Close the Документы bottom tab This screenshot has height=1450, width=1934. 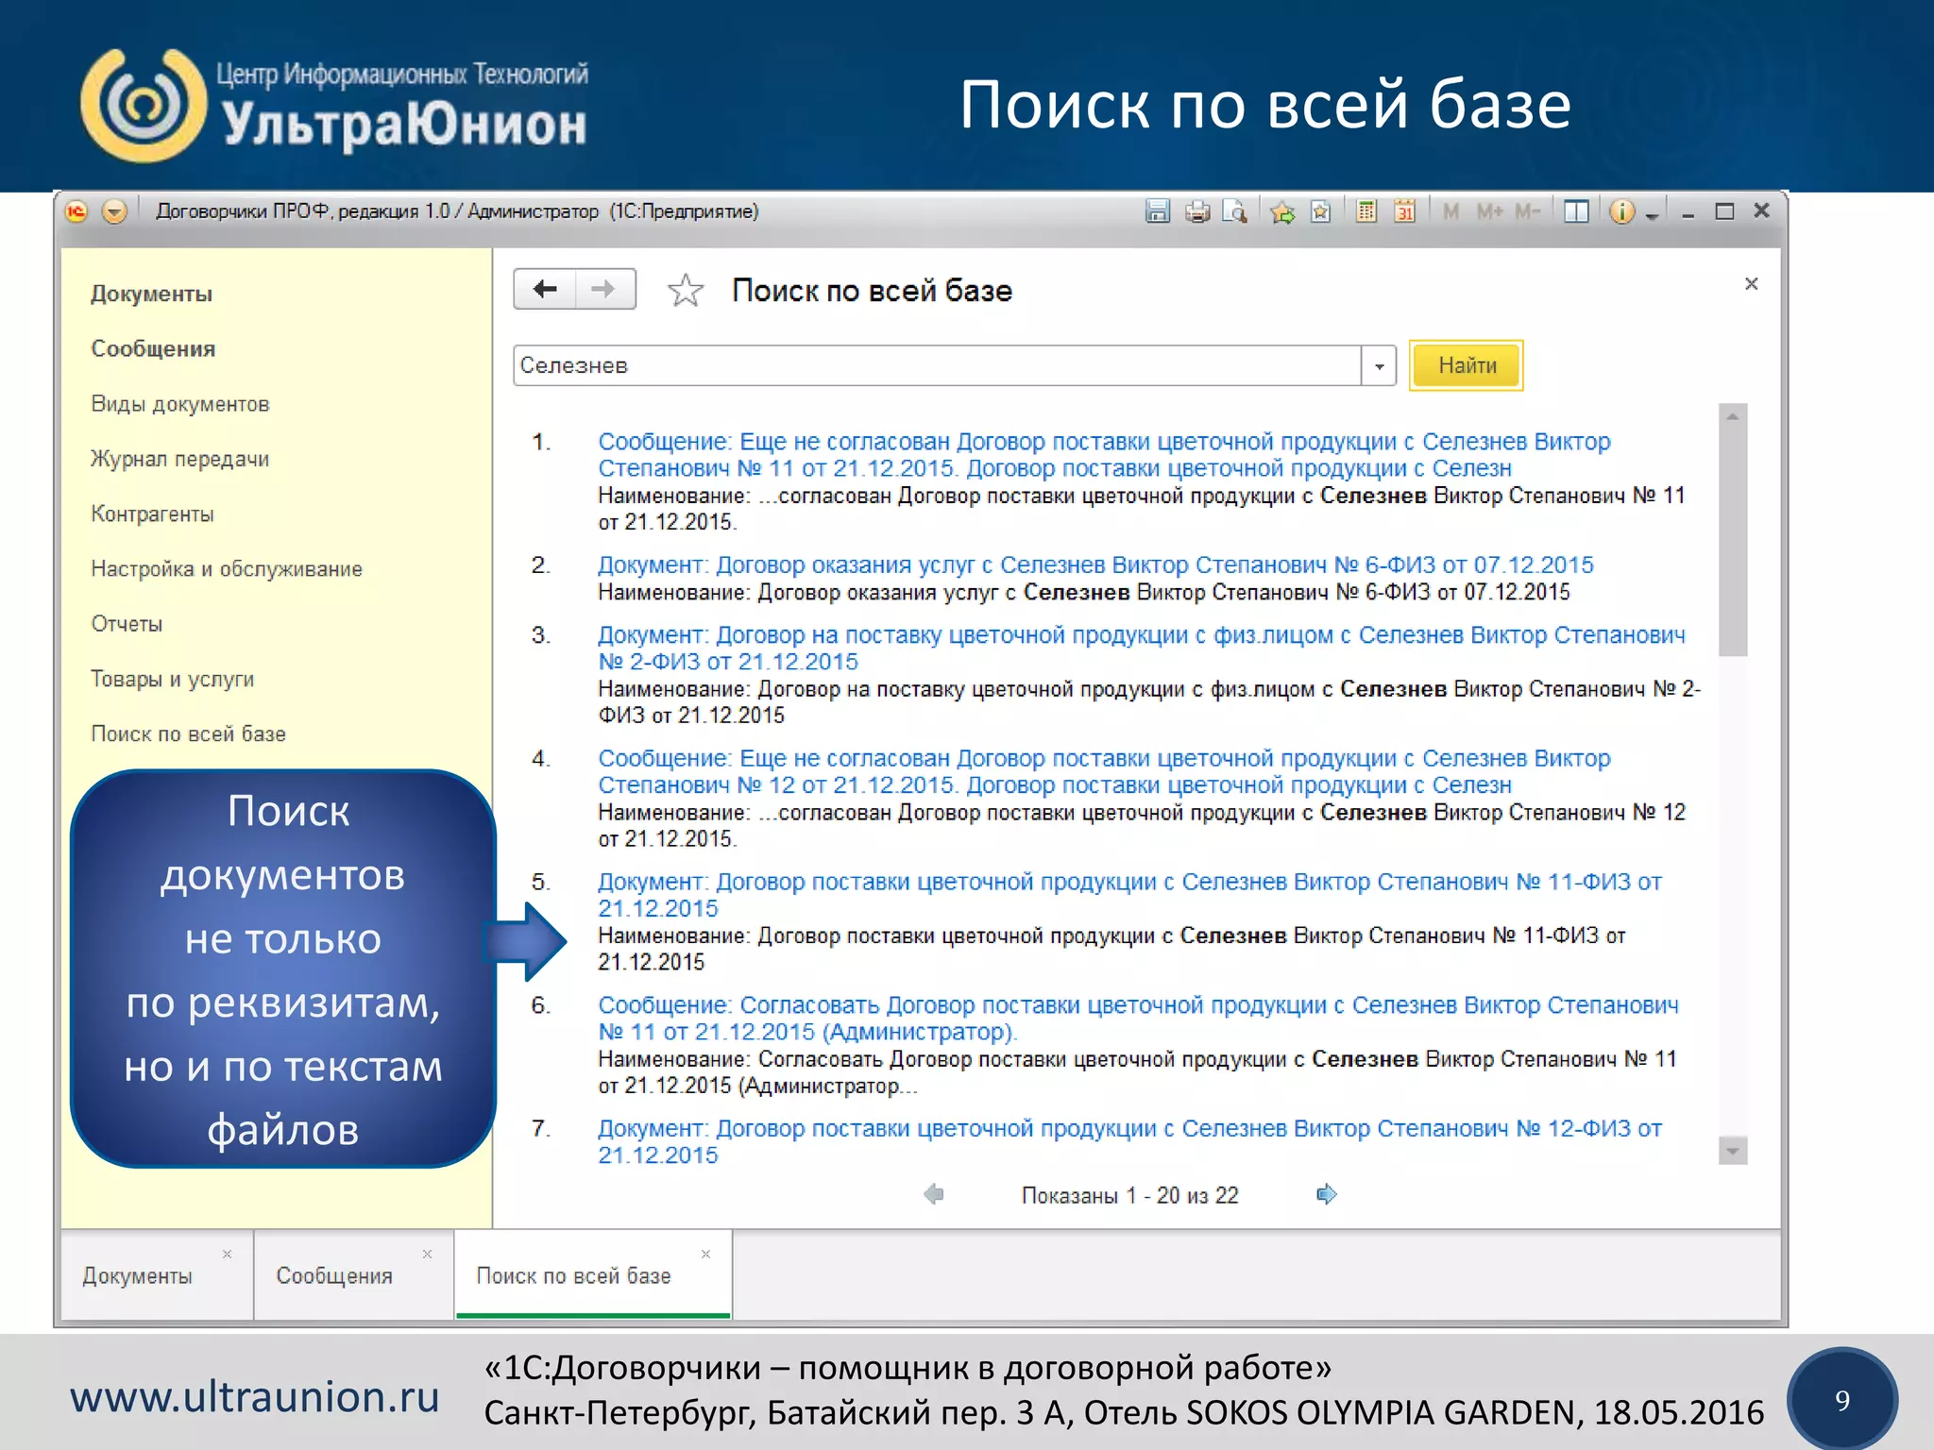tap(227, 1254)
